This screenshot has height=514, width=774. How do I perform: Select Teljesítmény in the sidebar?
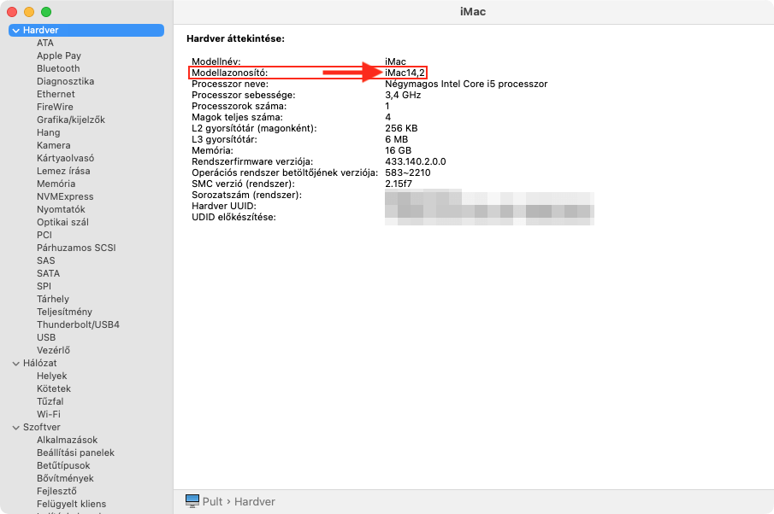(64, 312)
